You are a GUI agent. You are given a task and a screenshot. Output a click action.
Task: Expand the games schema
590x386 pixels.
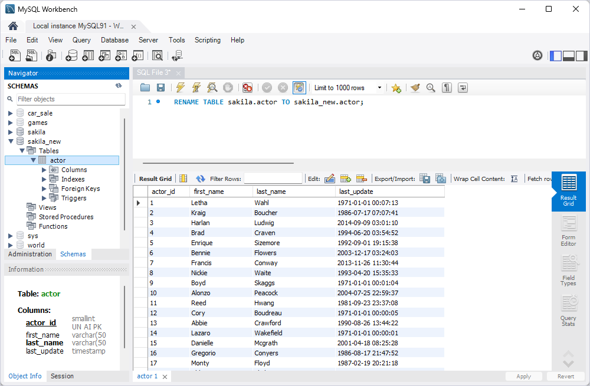pos(11,123)
